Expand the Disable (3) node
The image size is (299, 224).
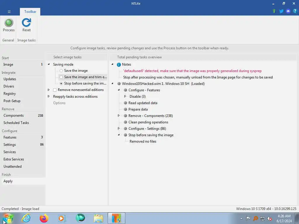click(x=125, y=96)
